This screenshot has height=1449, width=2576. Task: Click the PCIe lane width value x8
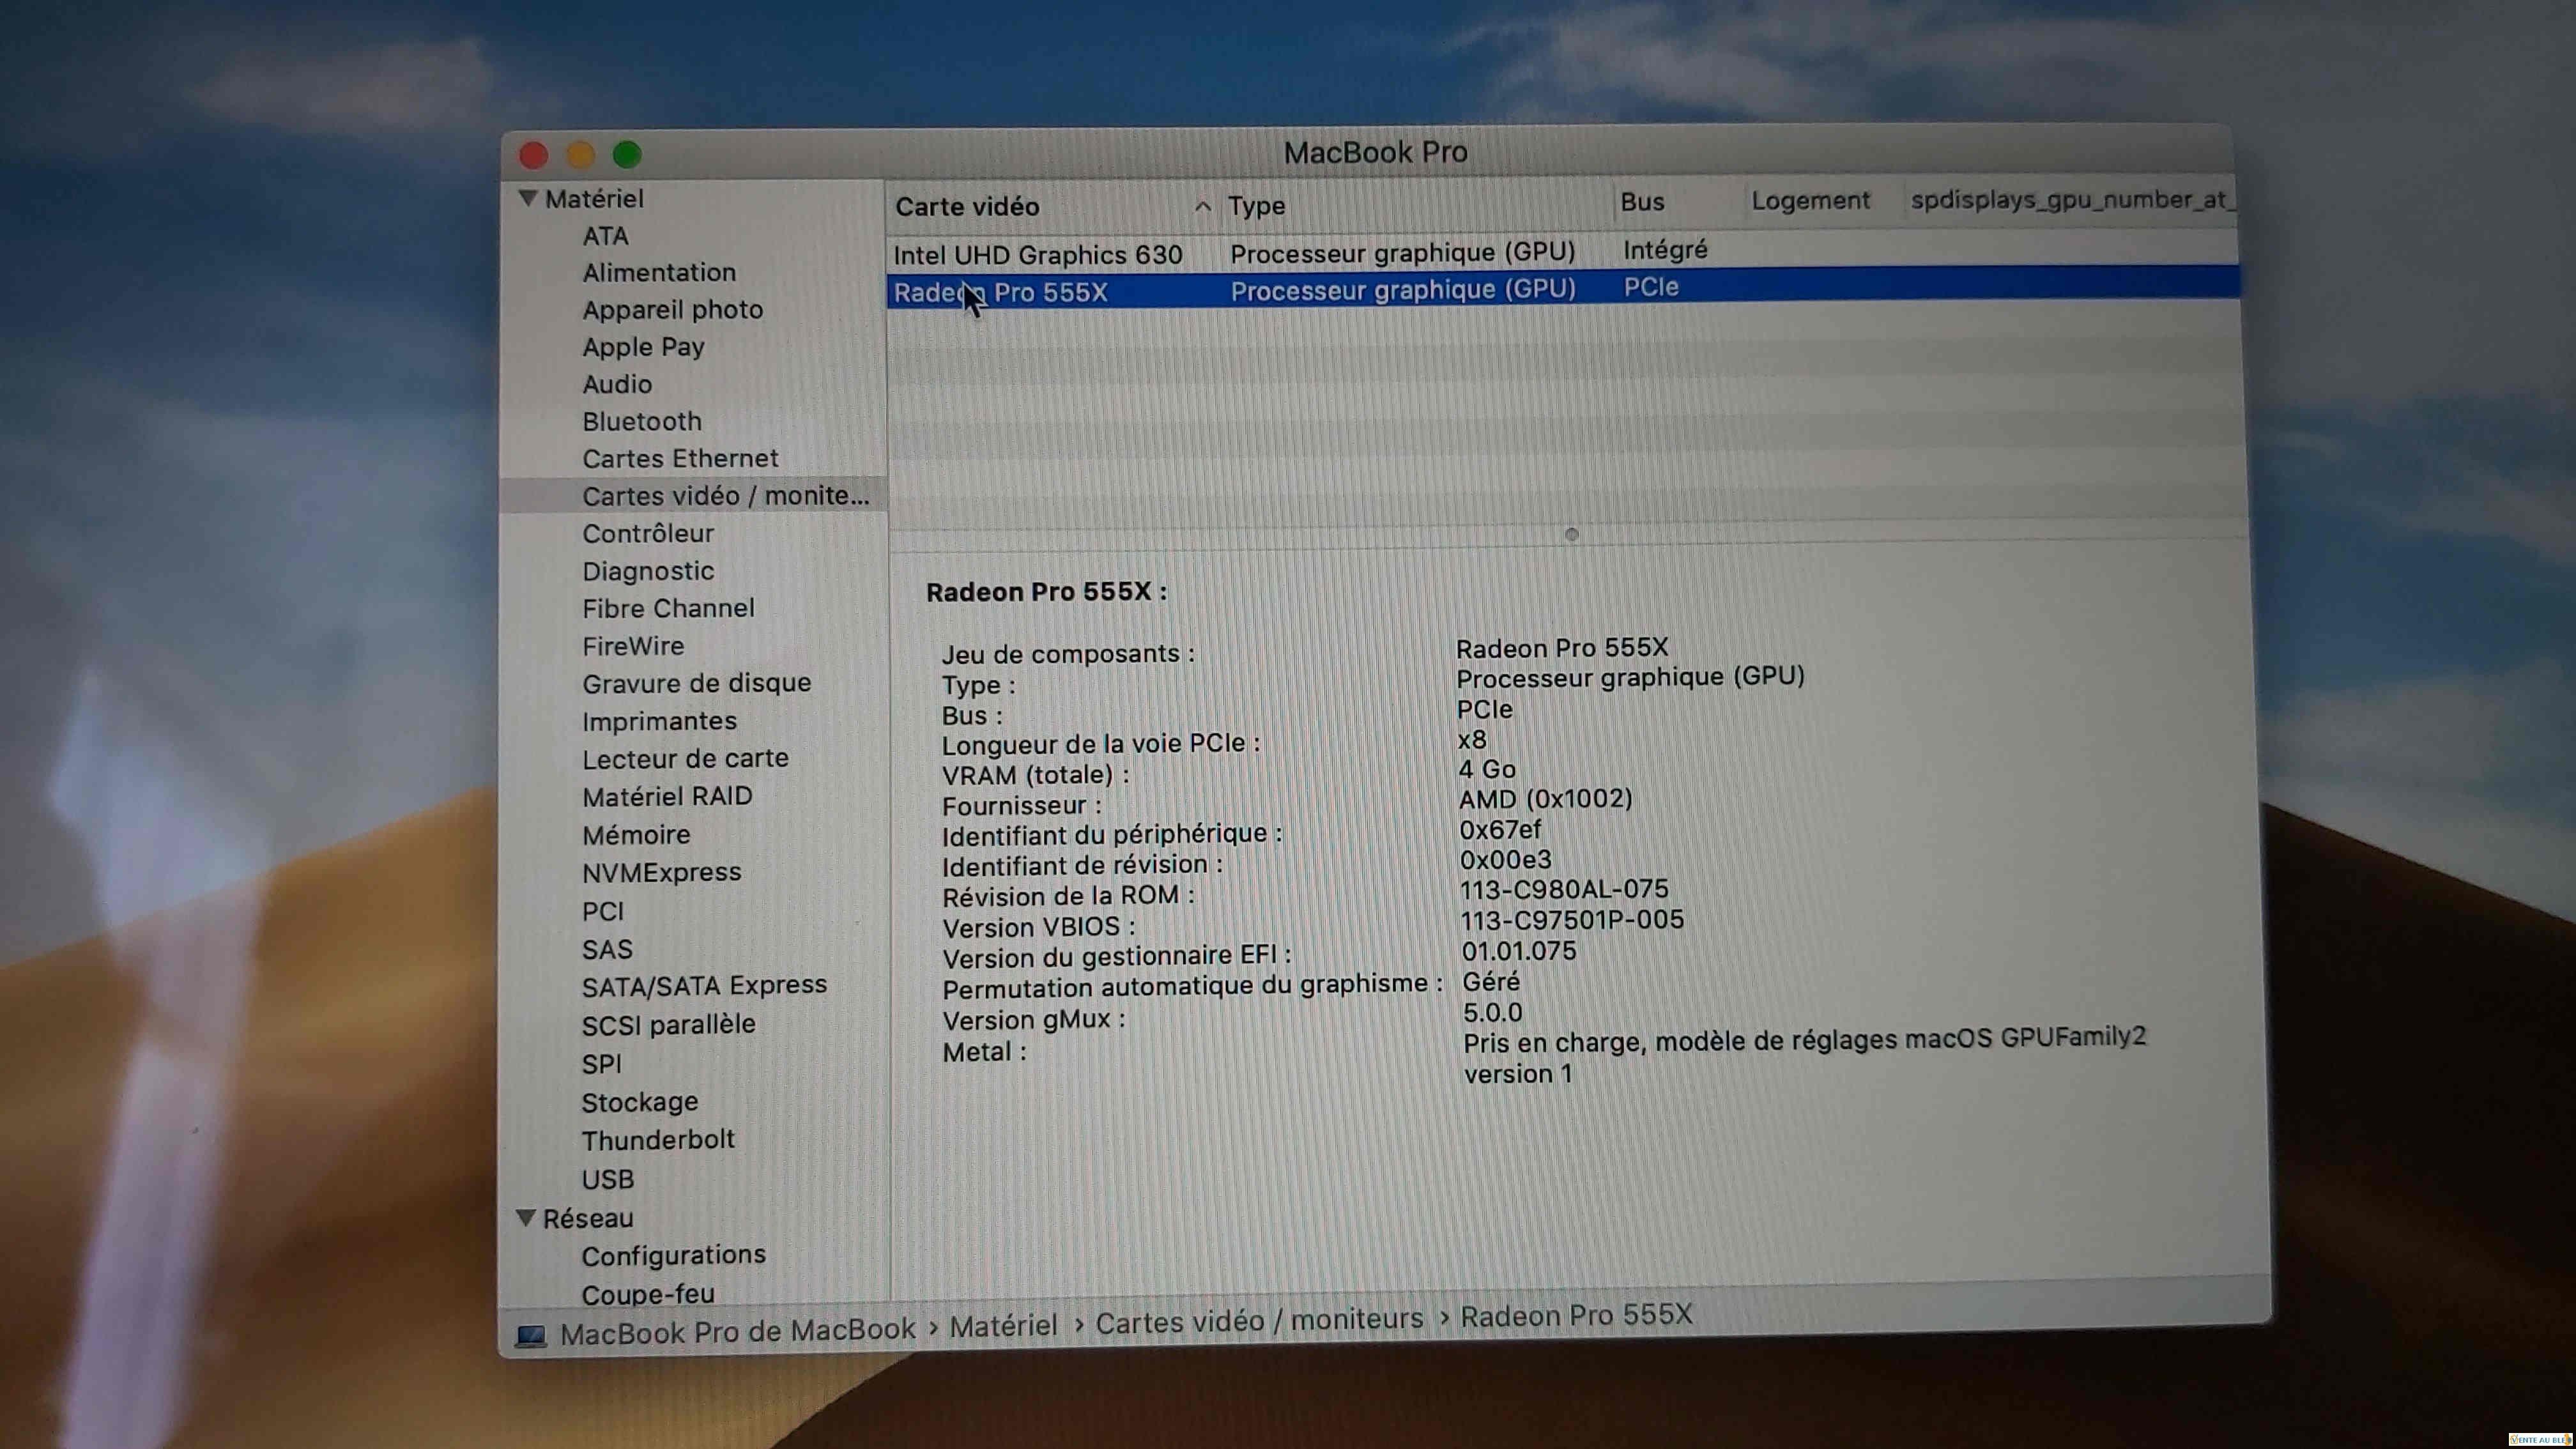1472,740
